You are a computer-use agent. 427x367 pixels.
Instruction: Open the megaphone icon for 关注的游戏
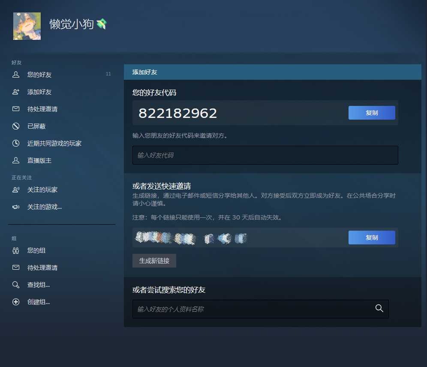[16, 207]
